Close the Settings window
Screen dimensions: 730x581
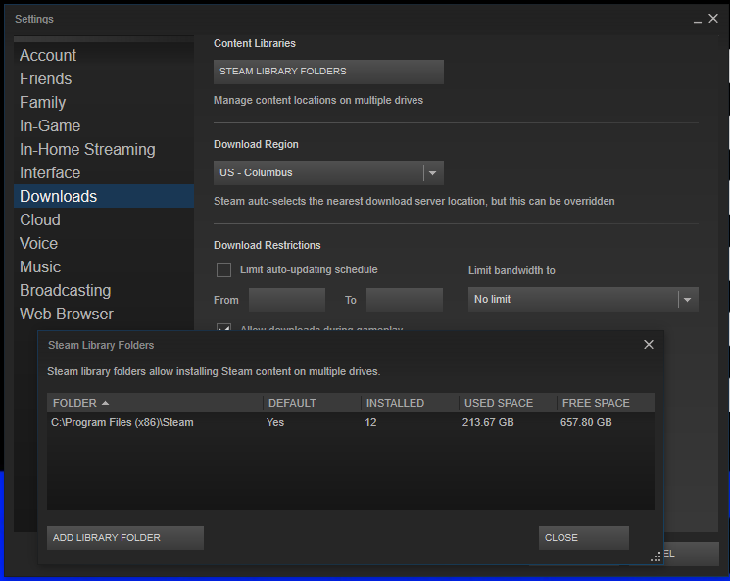[713, 19]
